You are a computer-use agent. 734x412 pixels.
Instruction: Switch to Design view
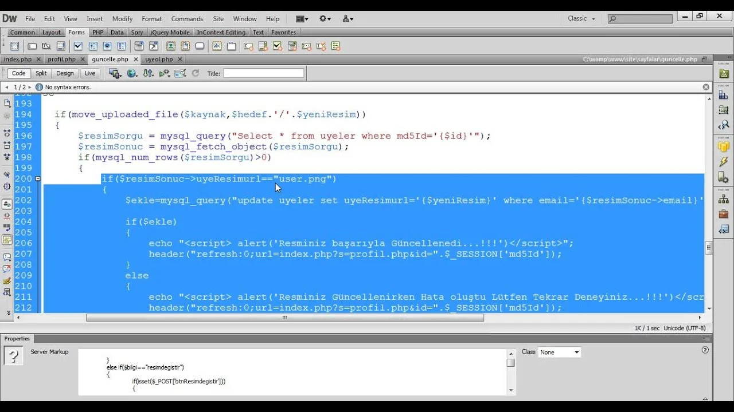pos(65,73)
